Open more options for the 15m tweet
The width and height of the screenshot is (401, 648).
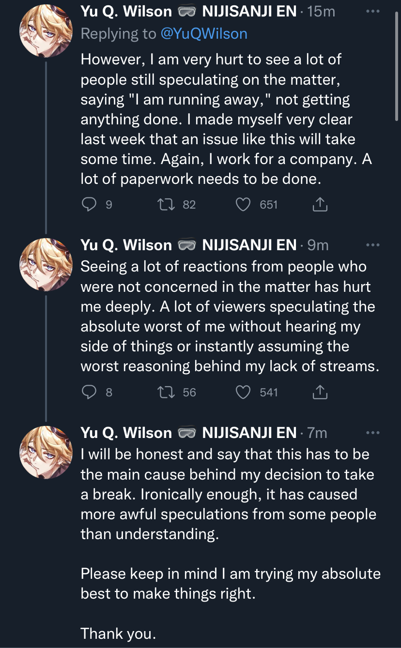pos(373,11)
